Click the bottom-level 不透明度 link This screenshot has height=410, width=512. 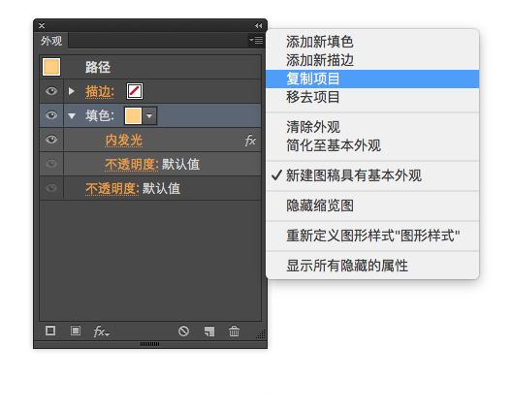click(x=112, y=189)
